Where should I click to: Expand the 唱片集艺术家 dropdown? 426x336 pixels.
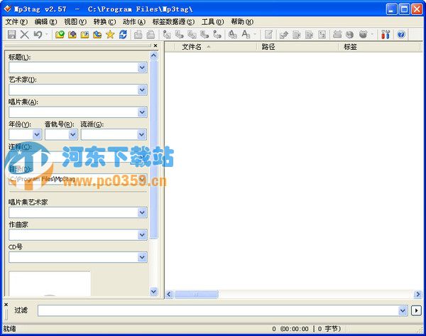tap(143, 212)
